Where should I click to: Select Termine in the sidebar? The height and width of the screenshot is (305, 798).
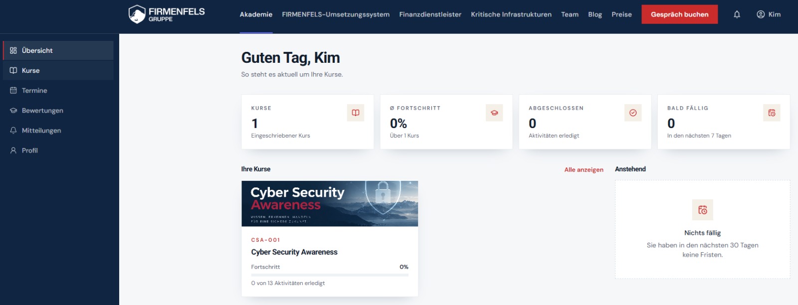(x=58, y=90)
